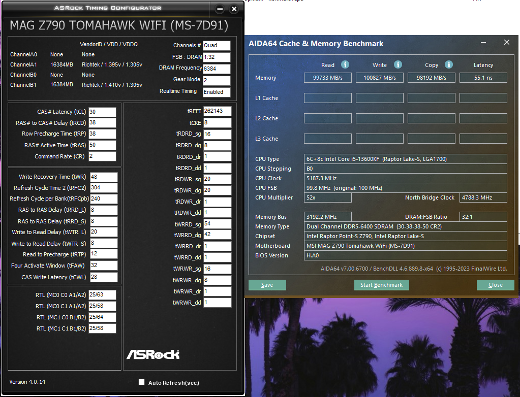Click the tWRWR_sg value field
Screen dimensions: 520x397
(x=217, y=269)
